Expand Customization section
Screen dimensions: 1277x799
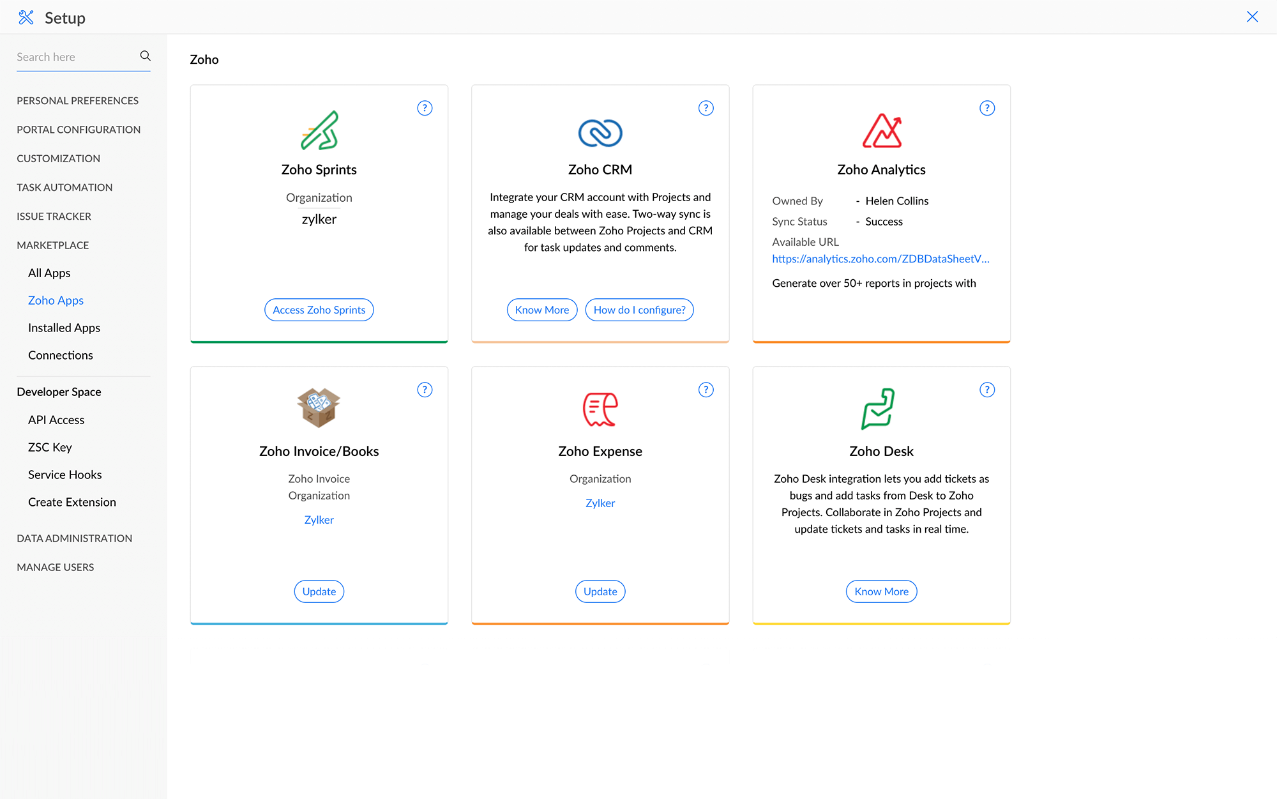(58, 158)
